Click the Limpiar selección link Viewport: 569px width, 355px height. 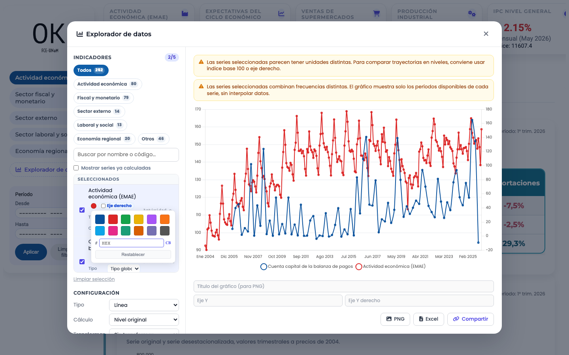94,279
